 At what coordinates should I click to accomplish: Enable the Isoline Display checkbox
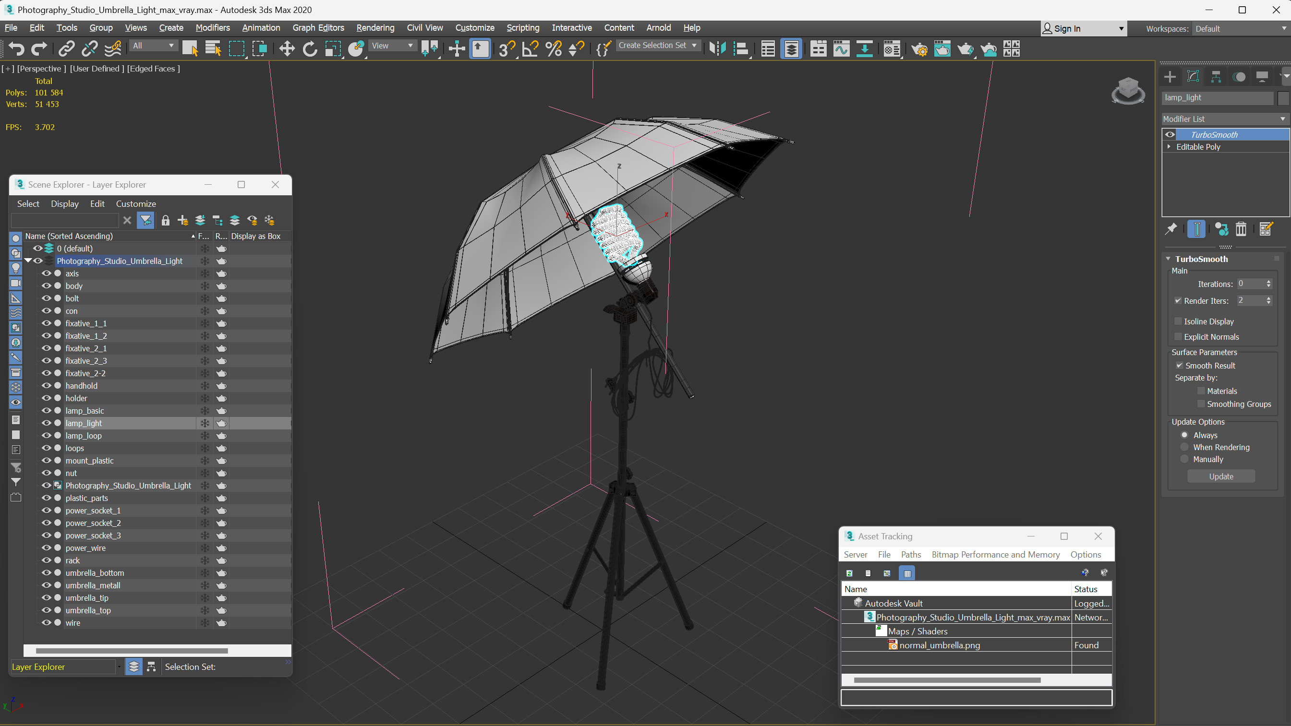(x=1179, y=321)
